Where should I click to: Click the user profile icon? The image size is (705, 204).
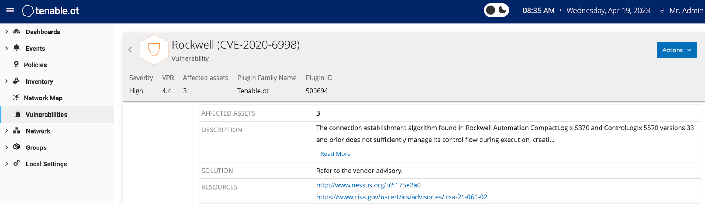tap(662, 11)
